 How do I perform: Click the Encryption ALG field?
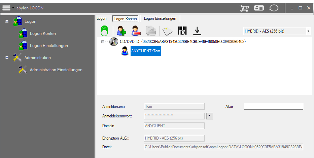pos(174,138)
